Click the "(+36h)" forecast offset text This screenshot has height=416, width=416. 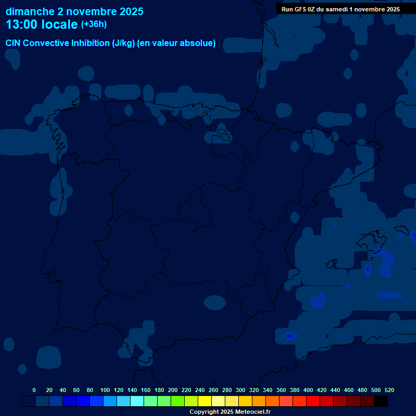pos(94,24)
